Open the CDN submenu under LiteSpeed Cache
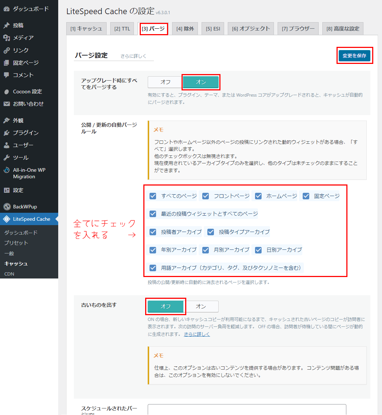This screenshot has height=415, width=382. point(9,274)
